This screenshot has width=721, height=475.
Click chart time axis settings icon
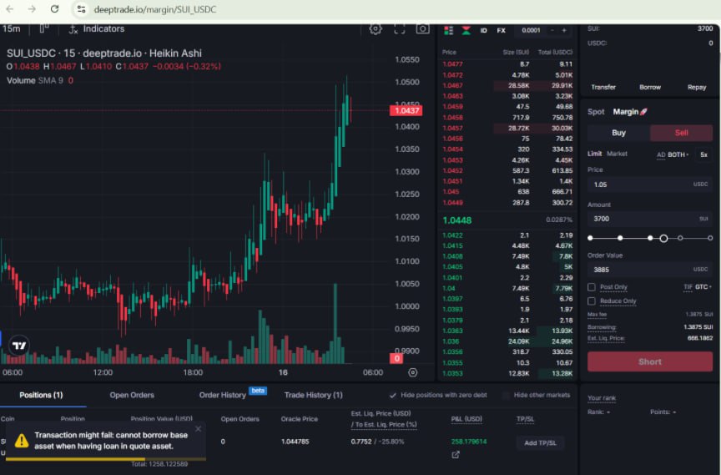[413, 372]
